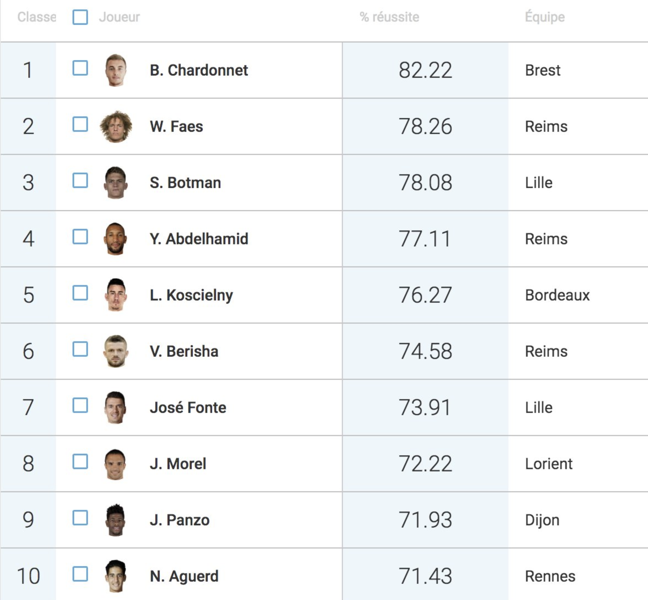648x600 pixels.
Task: Open L. Koscielny's headshot image
Action: 116,295
